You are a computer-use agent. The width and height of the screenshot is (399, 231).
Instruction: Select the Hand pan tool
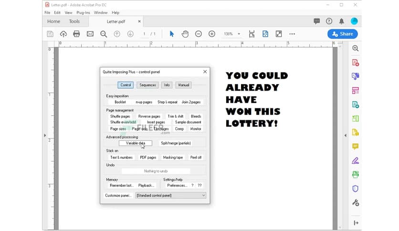185,34
